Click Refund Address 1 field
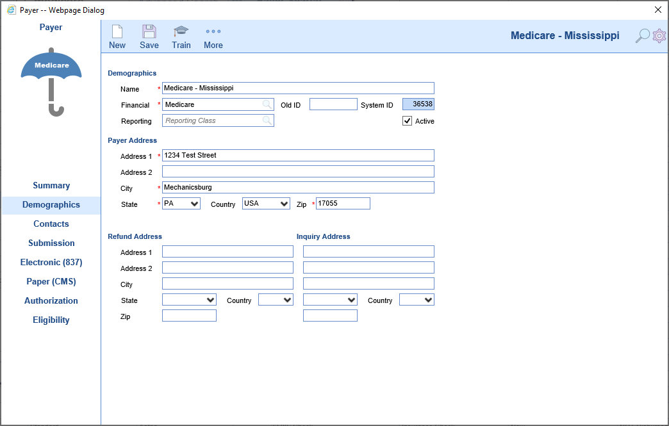669x426 pixels. (x=228, y=252)
